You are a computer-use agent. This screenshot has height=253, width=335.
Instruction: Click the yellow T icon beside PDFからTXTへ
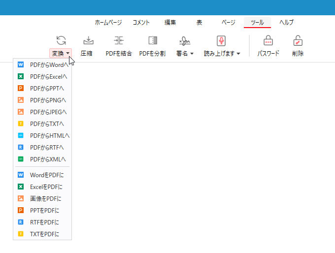21,124
